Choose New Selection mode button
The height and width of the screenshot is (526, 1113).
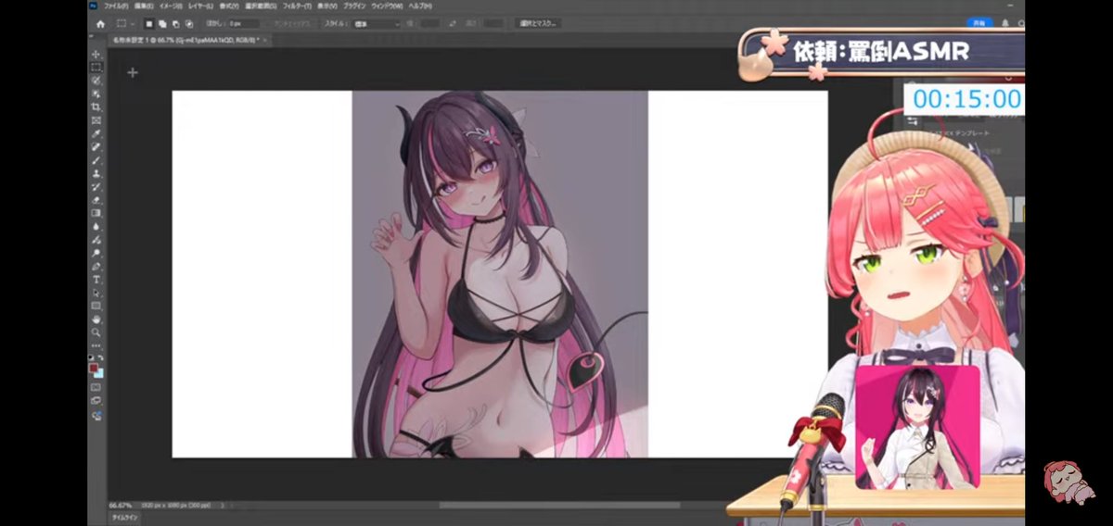click(x=148, y=24)
